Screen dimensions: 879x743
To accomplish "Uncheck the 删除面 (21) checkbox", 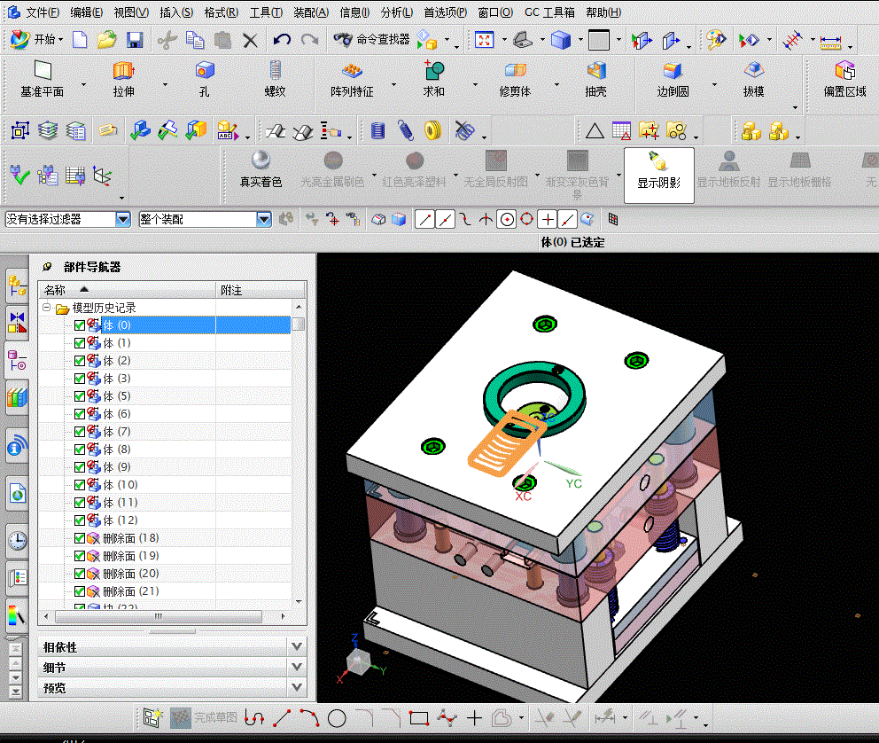I will click(x=80, y=591).
